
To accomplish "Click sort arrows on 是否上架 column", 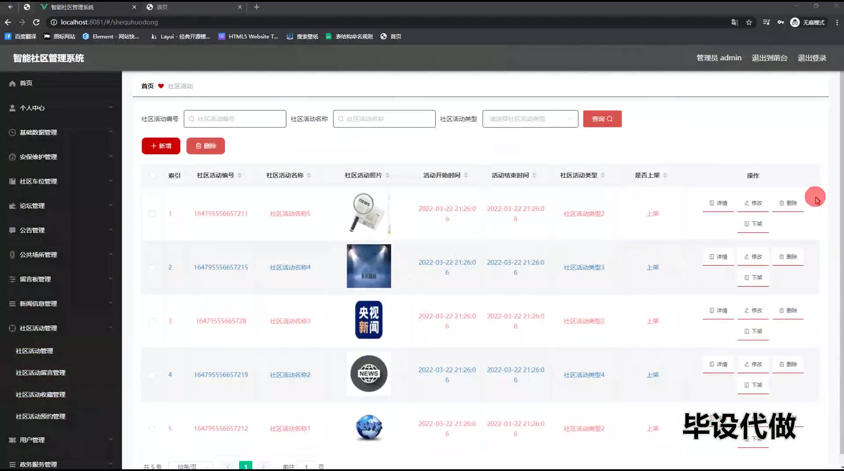I will [x=665, y=175].
